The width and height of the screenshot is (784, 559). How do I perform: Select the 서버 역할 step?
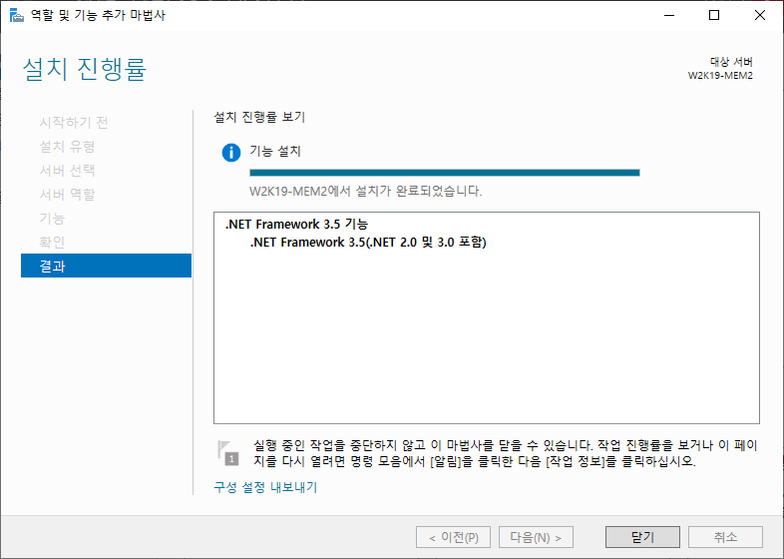pos(68,195)
